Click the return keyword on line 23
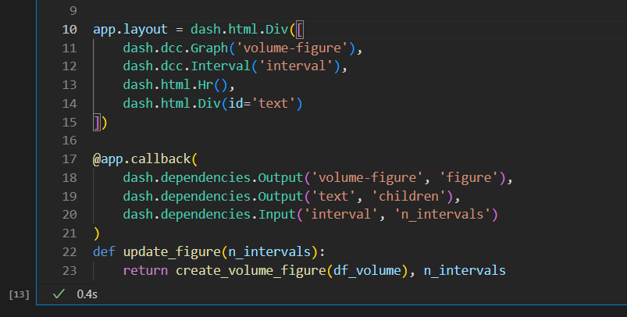 [x=145, y=271]
